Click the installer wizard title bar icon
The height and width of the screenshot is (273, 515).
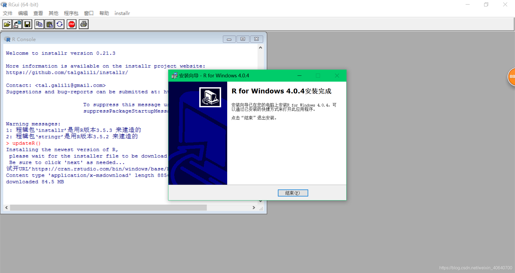point(175,76)
